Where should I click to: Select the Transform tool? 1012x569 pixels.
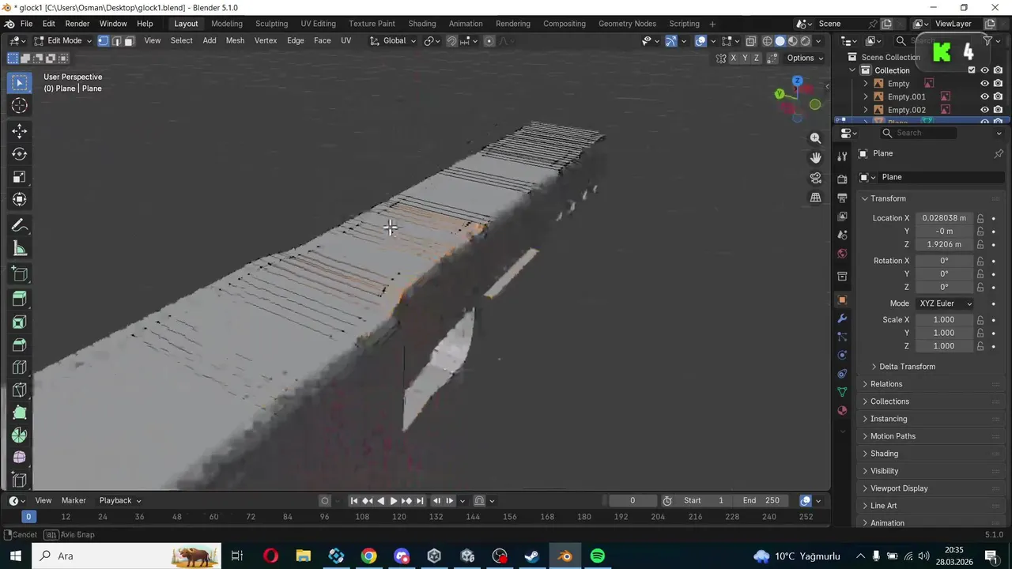(x=20, y=200)
